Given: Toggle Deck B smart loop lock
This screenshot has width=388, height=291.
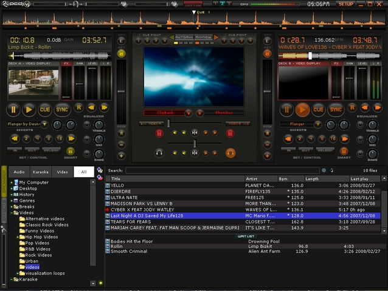Looking at the screenshot, I should coord(344,151).
